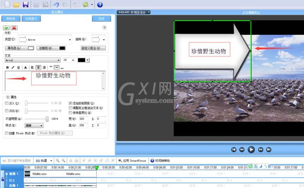Align callout text to the right
Viewport: 304px width, 188px height.
click(x=44, y=68)
